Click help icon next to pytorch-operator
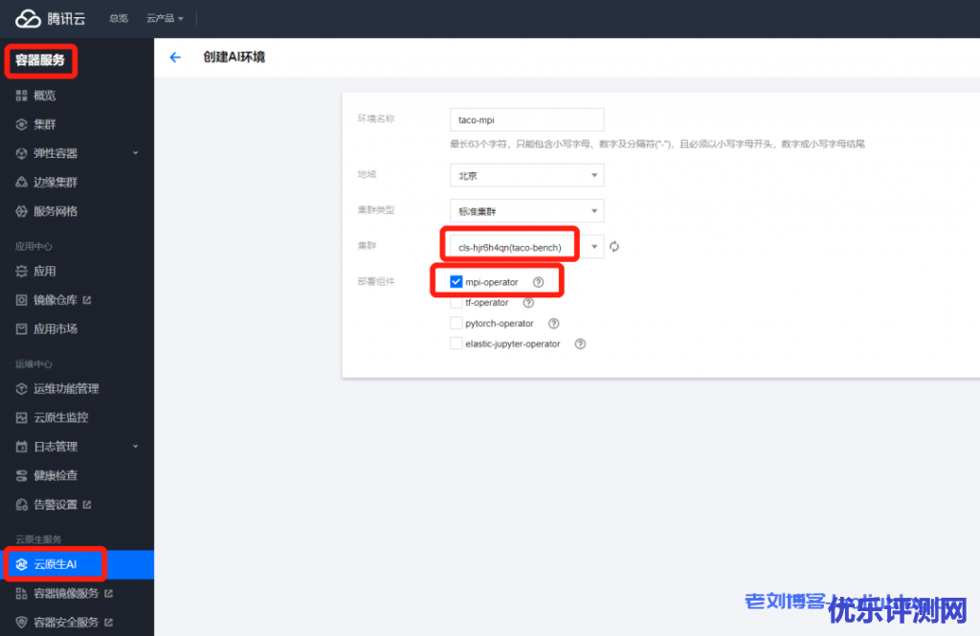Screen dimensions: 980x636 553,323
